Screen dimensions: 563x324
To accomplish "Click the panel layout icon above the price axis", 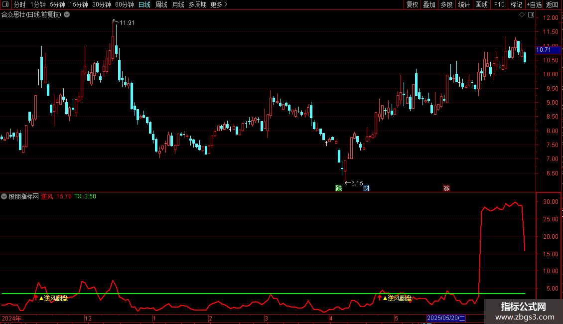I will (x=531, y=15).
